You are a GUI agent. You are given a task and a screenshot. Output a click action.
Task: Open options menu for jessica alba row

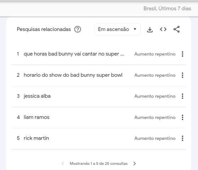(182, 96)
